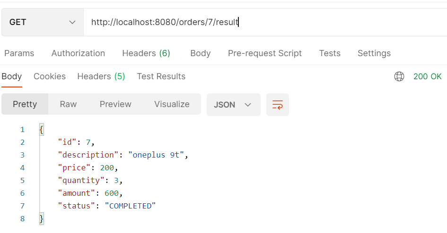Show the response Headers (5) tab
The image size is (447, 233).
pos(101,76)
